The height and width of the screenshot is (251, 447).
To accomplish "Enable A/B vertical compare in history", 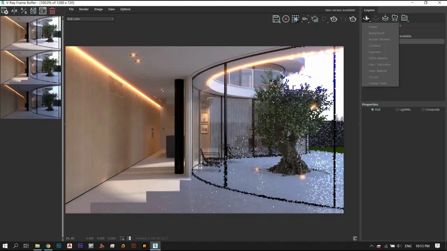I will click(x=24, y=11).
